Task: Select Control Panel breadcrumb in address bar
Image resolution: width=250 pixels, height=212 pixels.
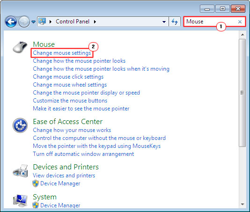Action: 73,22
